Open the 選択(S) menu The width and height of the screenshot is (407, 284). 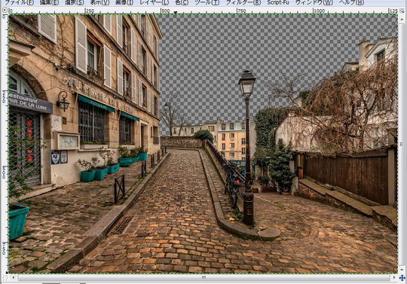click(x=74, y=2)
